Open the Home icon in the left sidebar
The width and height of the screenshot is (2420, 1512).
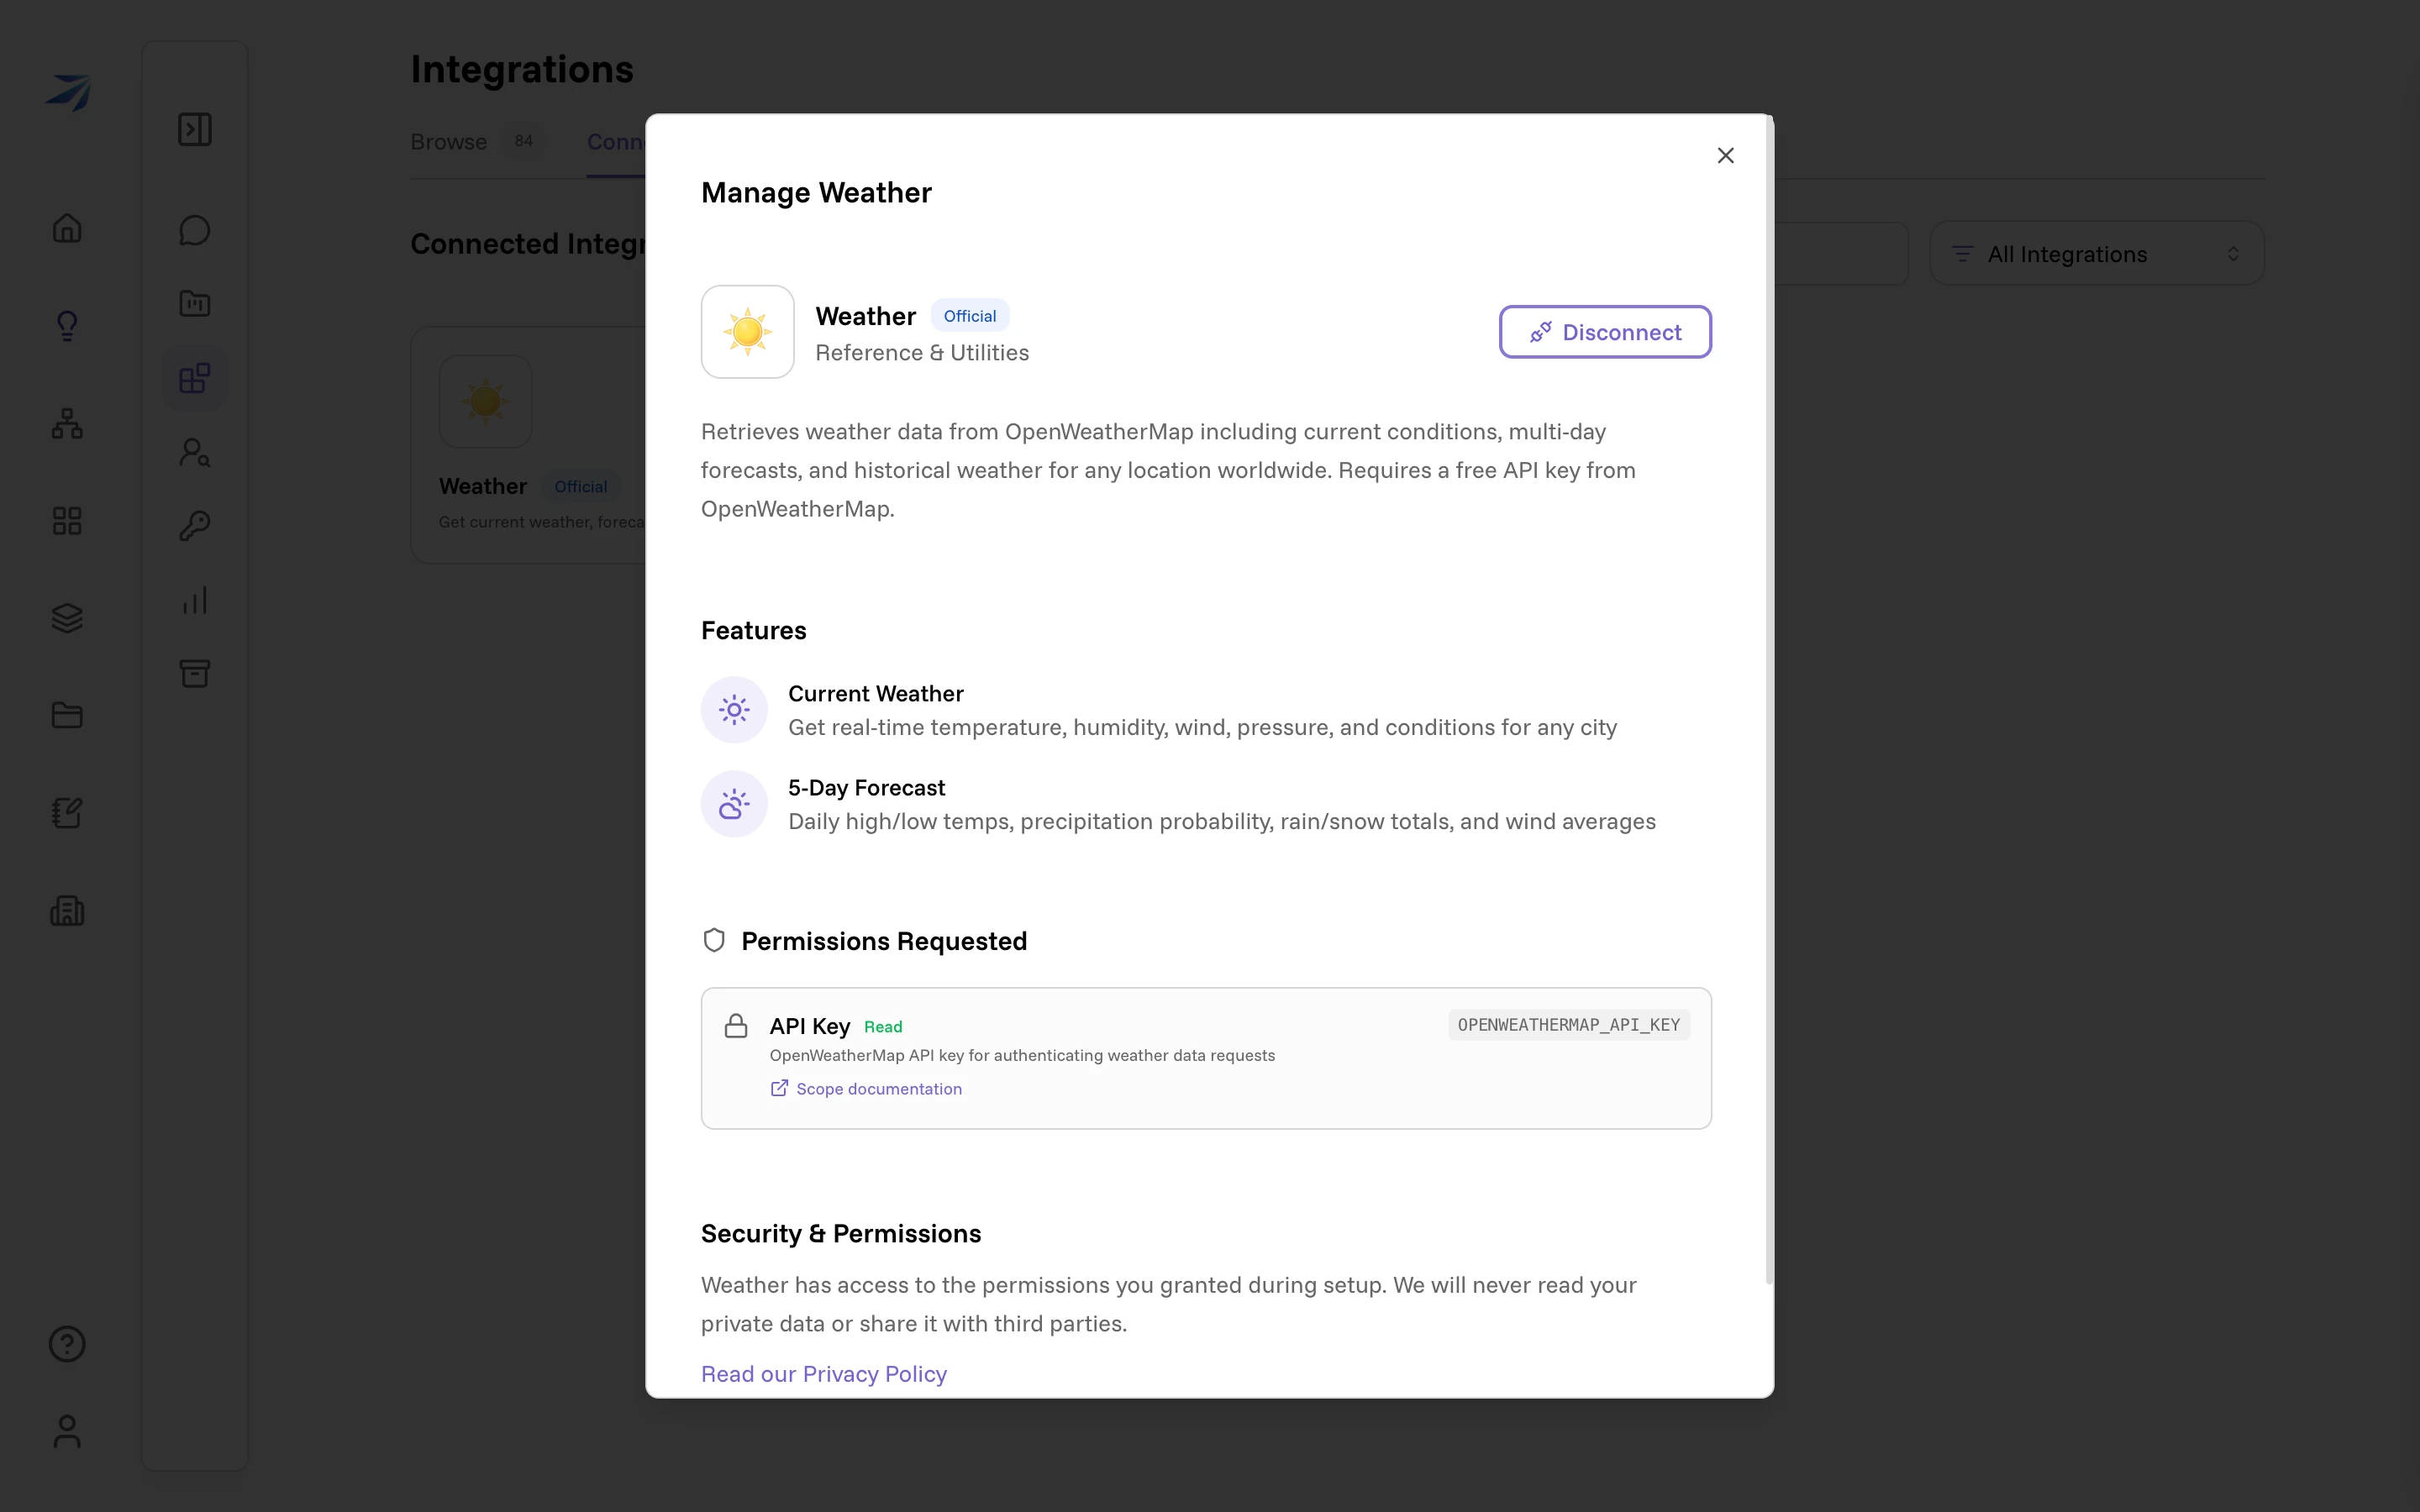[67, 228]
